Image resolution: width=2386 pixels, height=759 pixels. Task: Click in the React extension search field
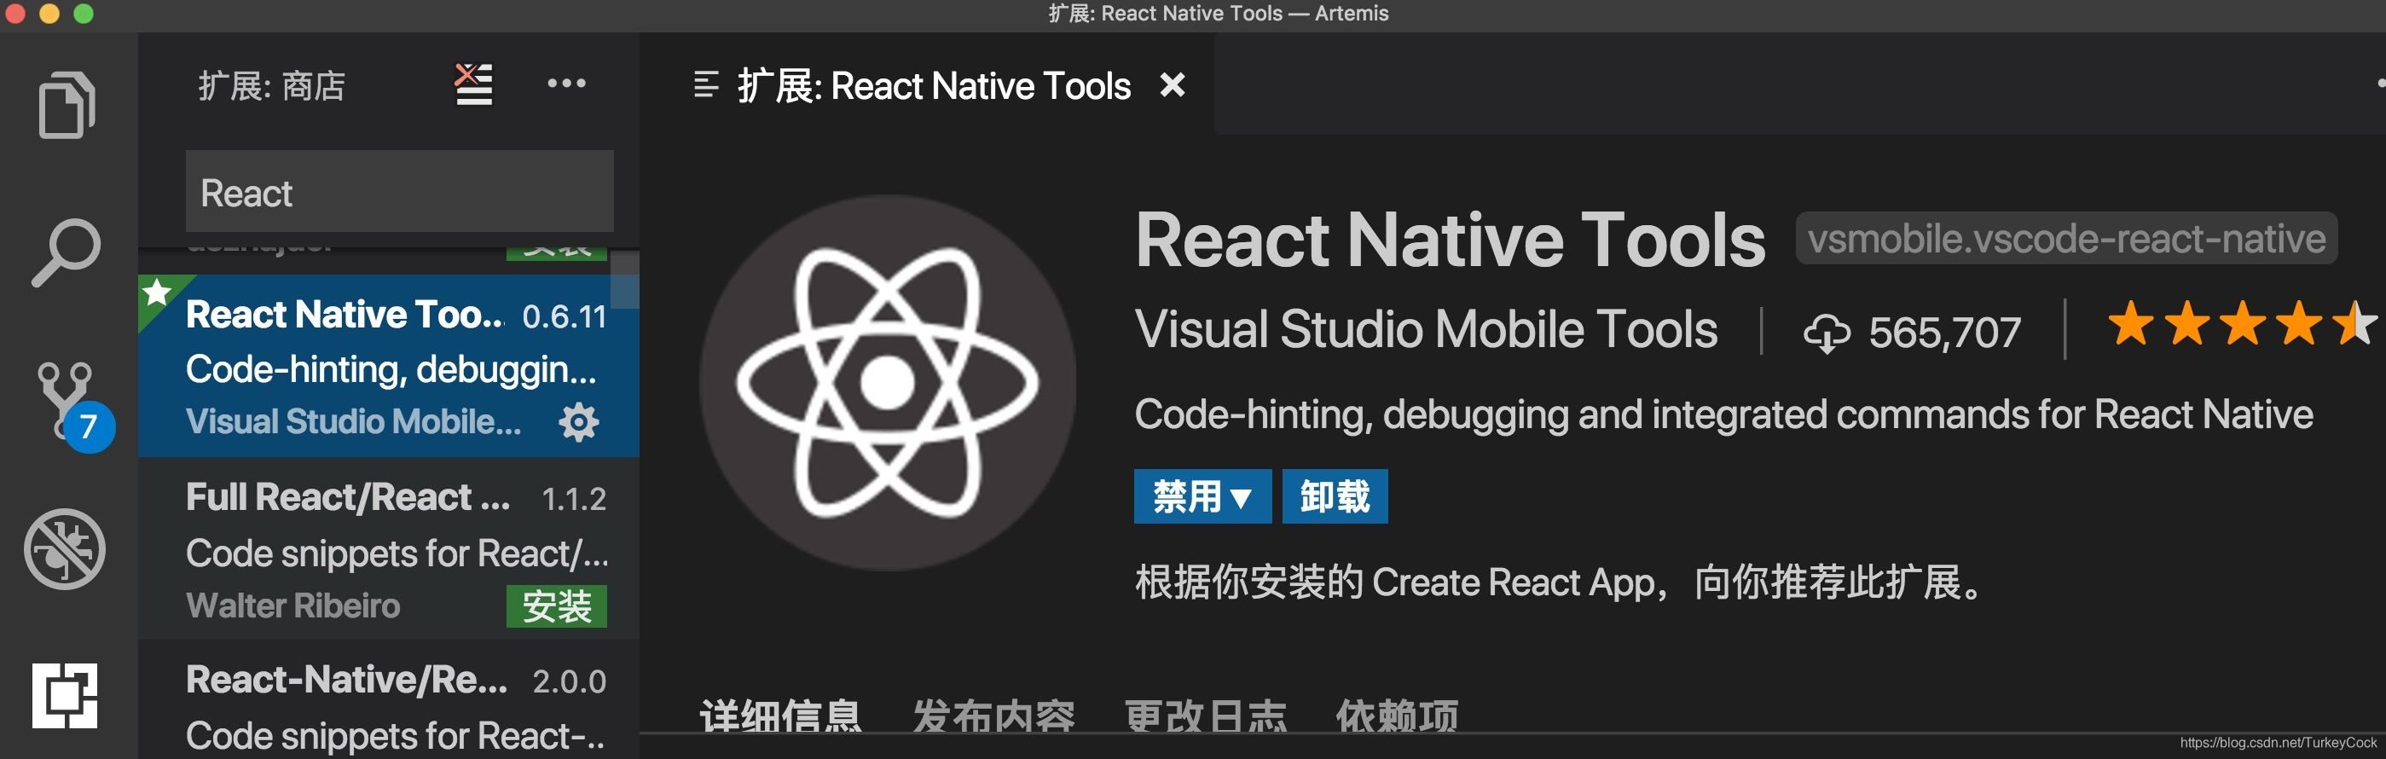tap(399, 193)
